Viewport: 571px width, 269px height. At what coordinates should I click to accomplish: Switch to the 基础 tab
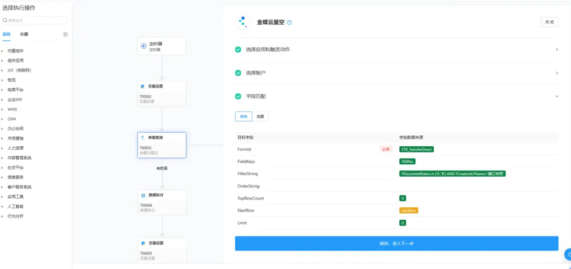tap(7, 34)
